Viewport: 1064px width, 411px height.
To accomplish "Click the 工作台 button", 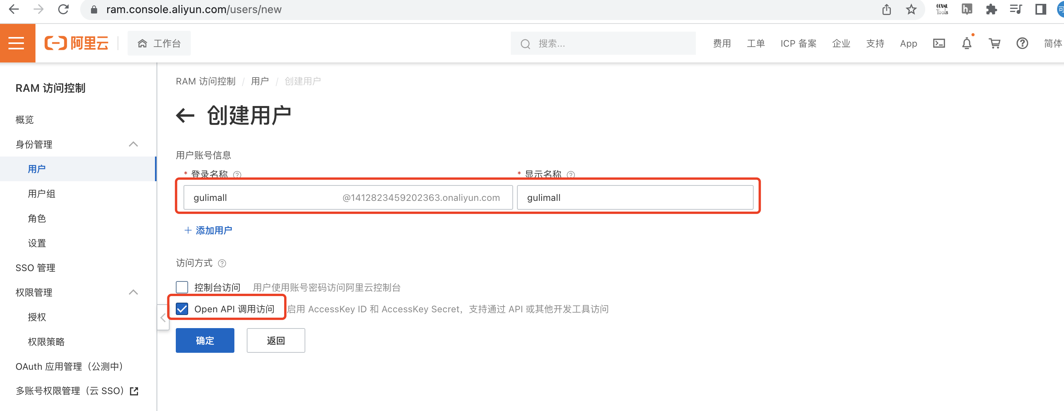I will [159, 43].
